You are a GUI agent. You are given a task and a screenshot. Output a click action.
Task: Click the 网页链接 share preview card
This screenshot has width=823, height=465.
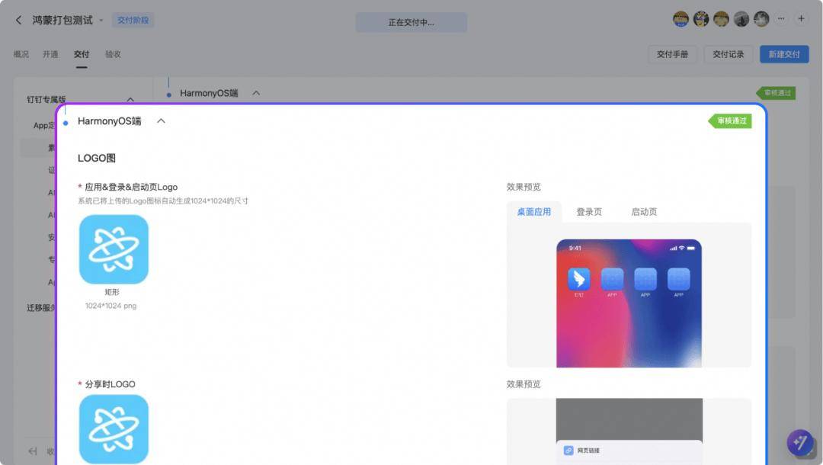629,451
